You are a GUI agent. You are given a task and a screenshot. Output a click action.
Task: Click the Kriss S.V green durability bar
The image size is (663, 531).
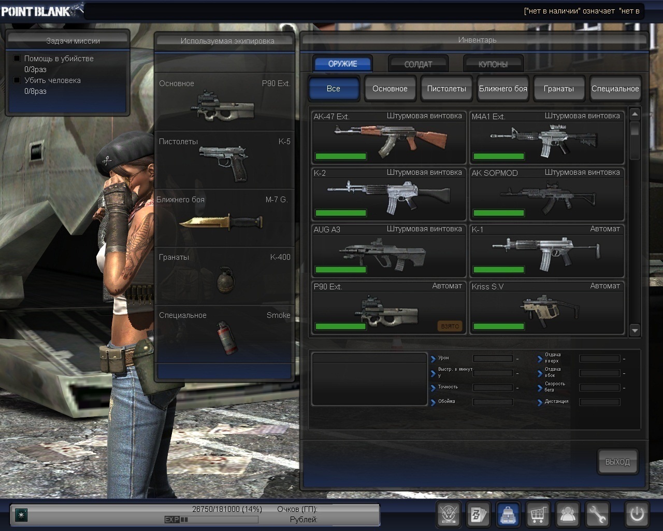pos(499,326)
